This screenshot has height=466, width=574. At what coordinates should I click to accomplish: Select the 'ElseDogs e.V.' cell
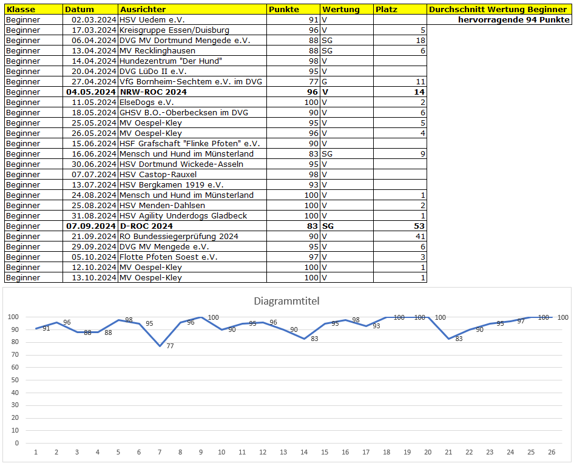(192, 102)
